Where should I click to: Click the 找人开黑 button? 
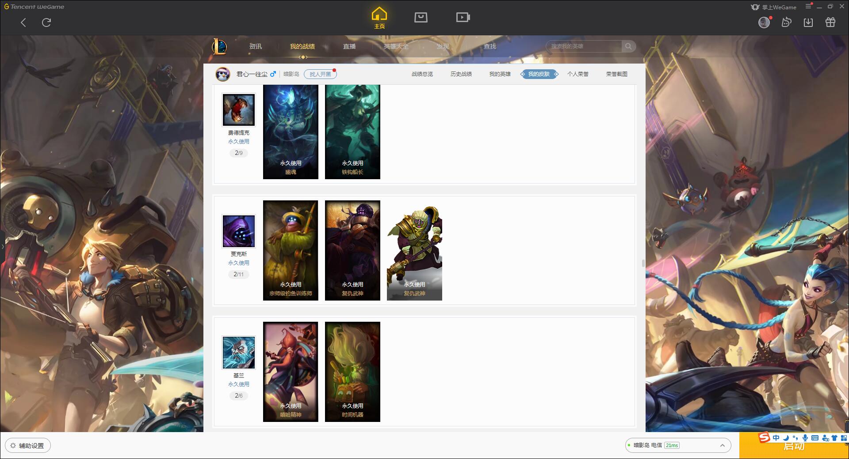(320, 74)
